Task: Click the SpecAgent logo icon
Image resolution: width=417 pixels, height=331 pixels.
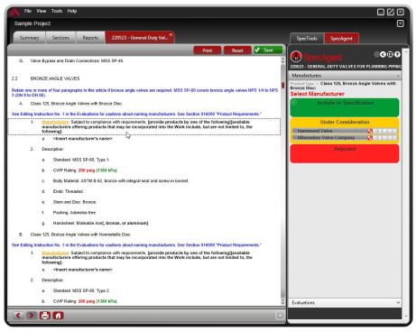Action: pyautogui.click(x=296, y=56)
